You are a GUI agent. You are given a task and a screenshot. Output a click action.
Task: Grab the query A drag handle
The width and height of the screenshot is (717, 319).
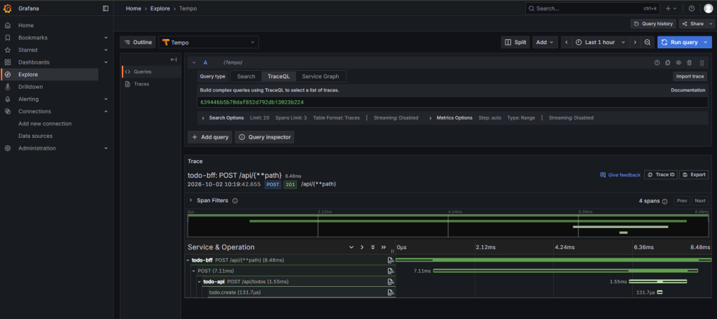pyautogui.click(x=702, y=63)
